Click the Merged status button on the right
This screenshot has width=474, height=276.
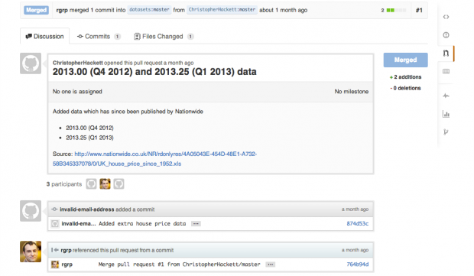tap(405, 60)
